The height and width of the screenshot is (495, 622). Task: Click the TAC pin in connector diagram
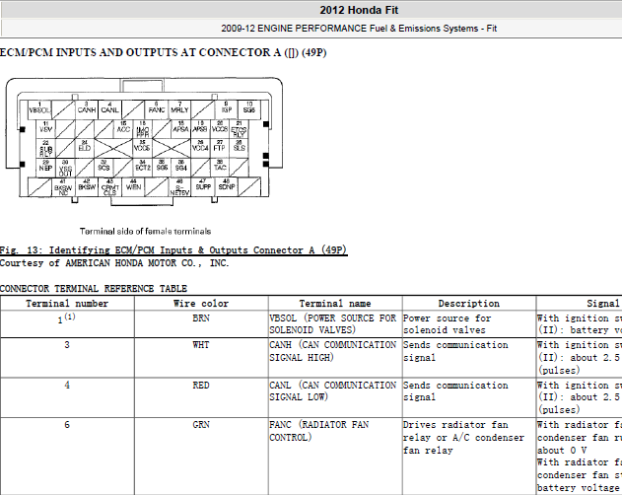220,167
